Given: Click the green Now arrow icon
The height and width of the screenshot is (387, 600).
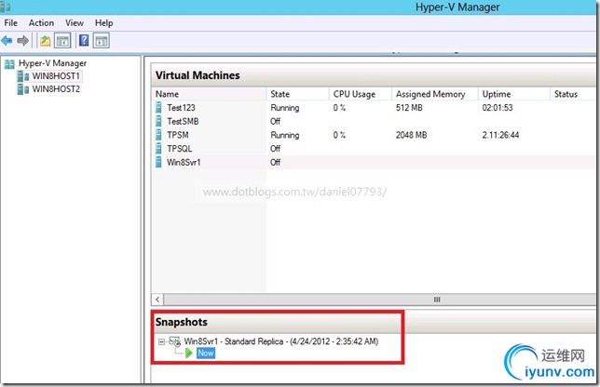Looking at the screenshot, I should [188, 353].
